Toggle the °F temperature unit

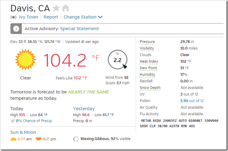[x=96, y=58]
